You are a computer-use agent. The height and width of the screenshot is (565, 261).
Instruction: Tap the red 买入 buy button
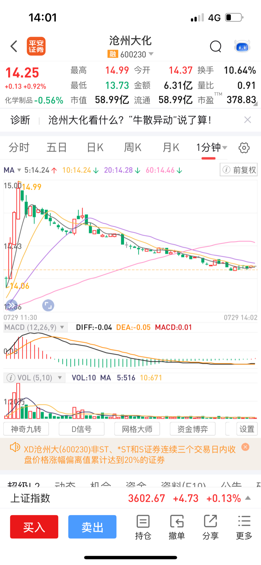click(x=34, y=527)
